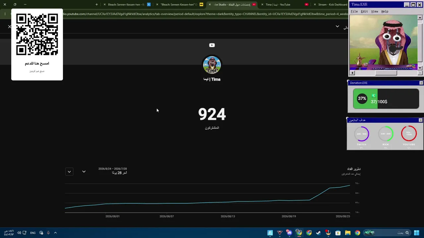Open the outlined chart options dropdown
The width and height of the screenshot is (424, 238).
click(x=69, y=172)
